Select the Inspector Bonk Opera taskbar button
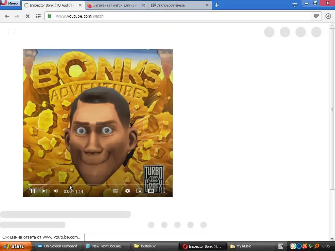335x251 pixels. [203, 246]
